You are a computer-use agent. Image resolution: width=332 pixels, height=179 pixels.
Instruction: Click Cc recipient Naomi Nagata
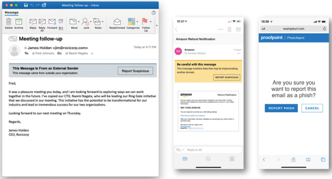78,53
